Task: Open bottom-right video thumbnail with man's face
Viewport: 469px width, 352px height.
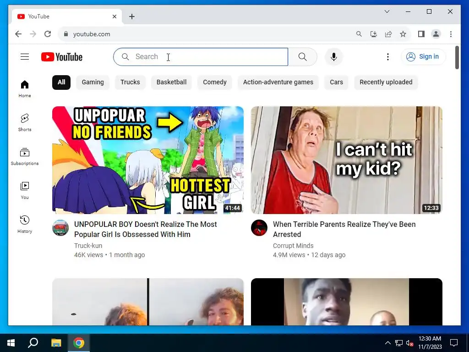Action: point(346,302)
